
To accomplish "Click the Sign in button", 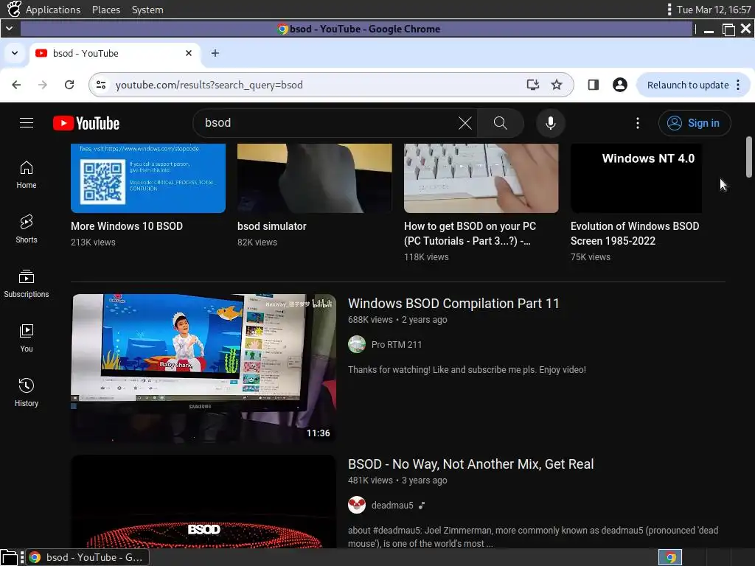I will point(695,123).
